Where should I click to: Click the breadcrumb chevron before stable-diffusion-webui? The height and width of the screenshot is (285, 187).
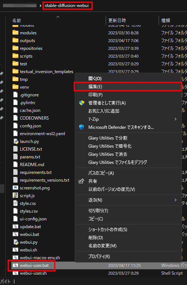click(40, 6)
